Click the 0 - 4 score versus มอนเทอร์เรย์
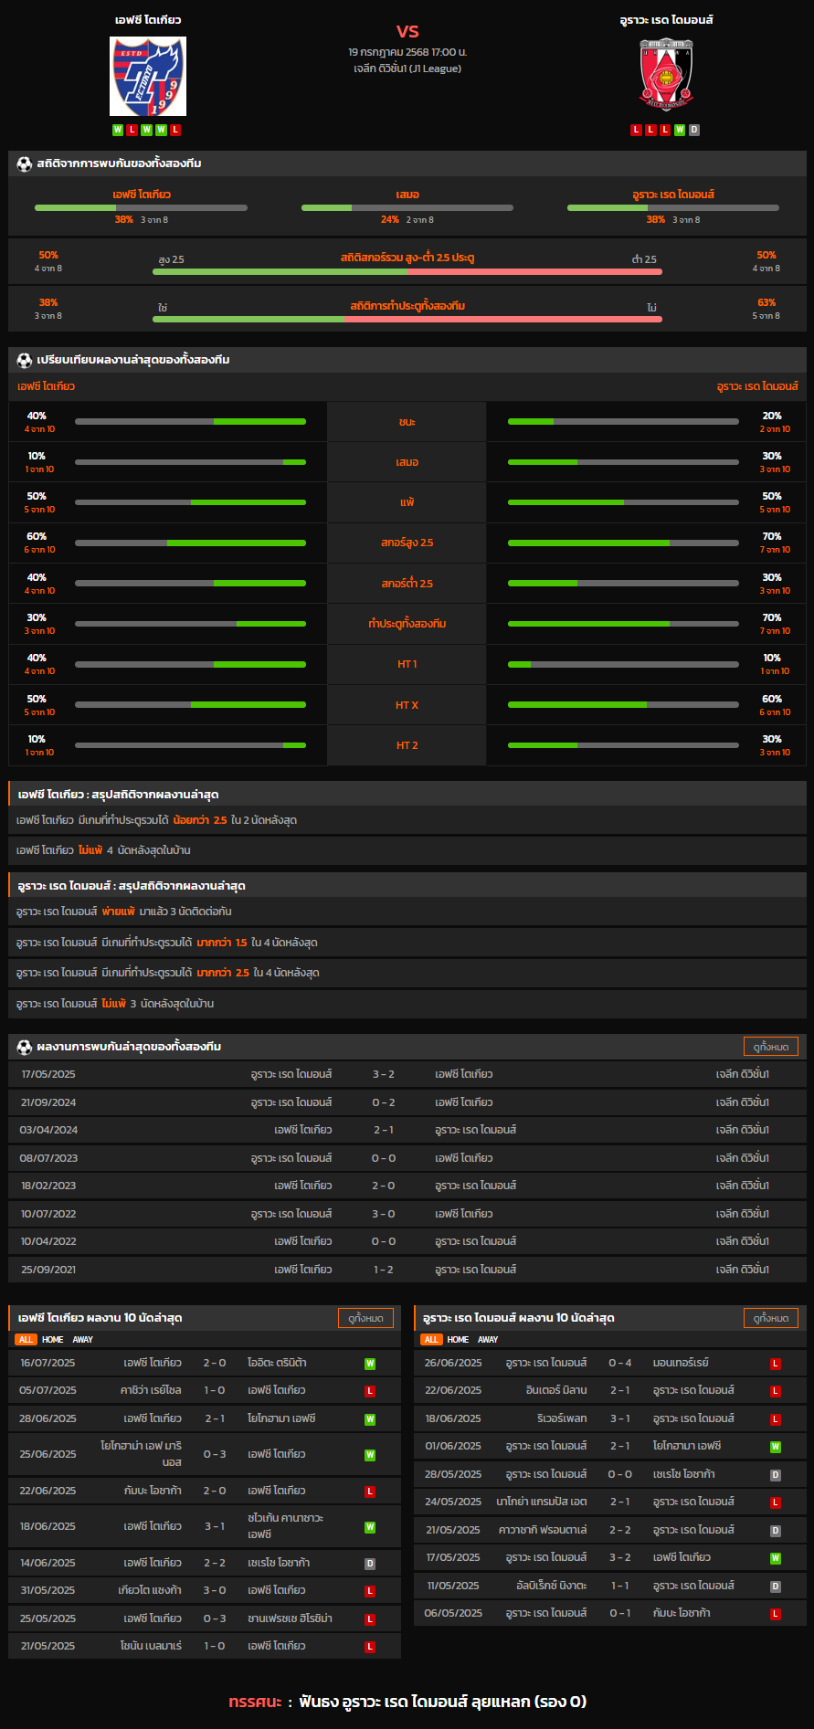Image resolution: width=814 pixels, height=1729 pixels. pos(620,1363)
